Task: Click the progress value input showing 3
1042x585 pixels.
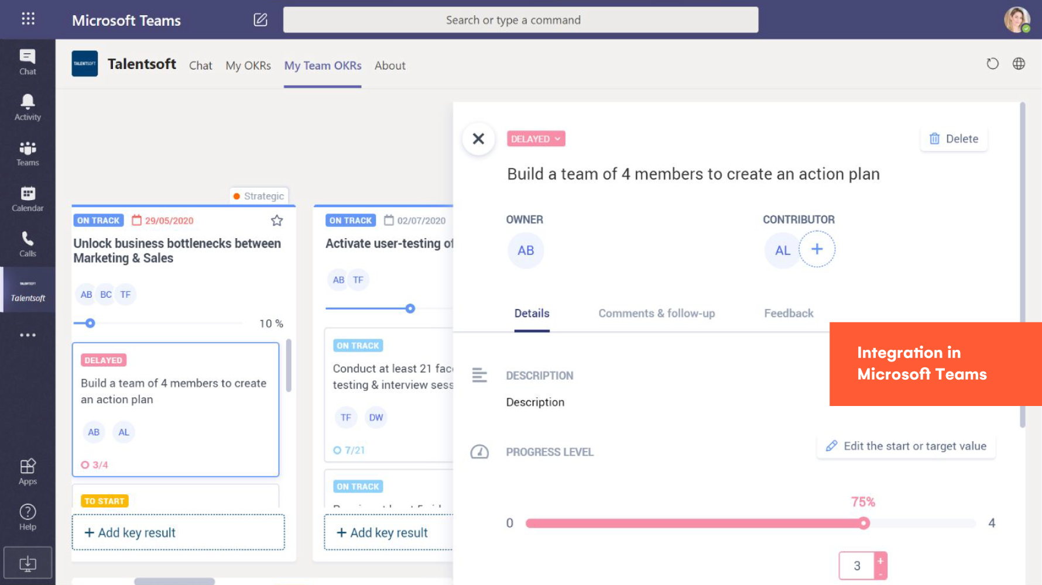Action: pyautogui.click(x=856, y=566)
